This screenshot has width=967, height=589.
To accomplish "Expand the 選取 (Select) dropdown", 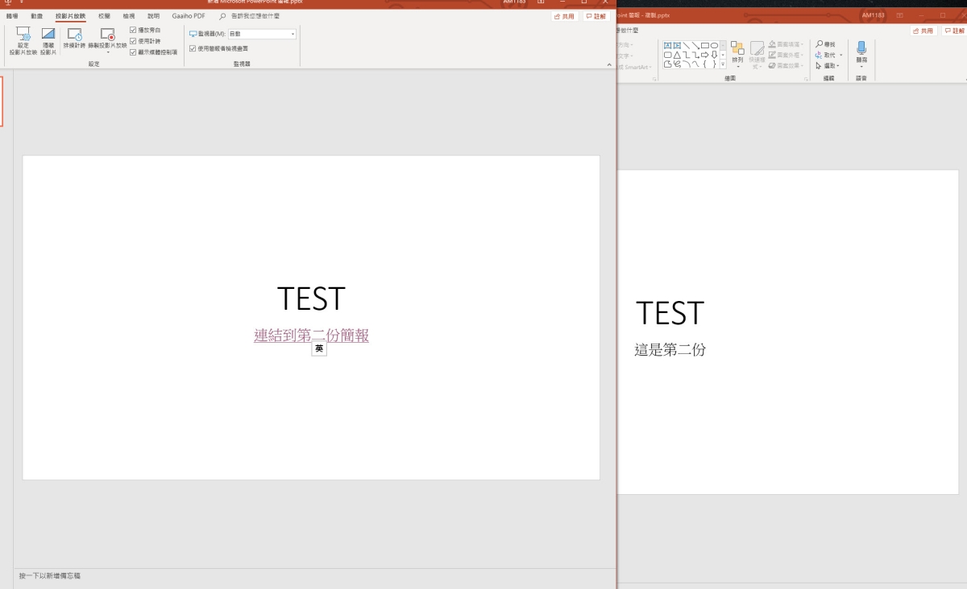I will [839, 66].
